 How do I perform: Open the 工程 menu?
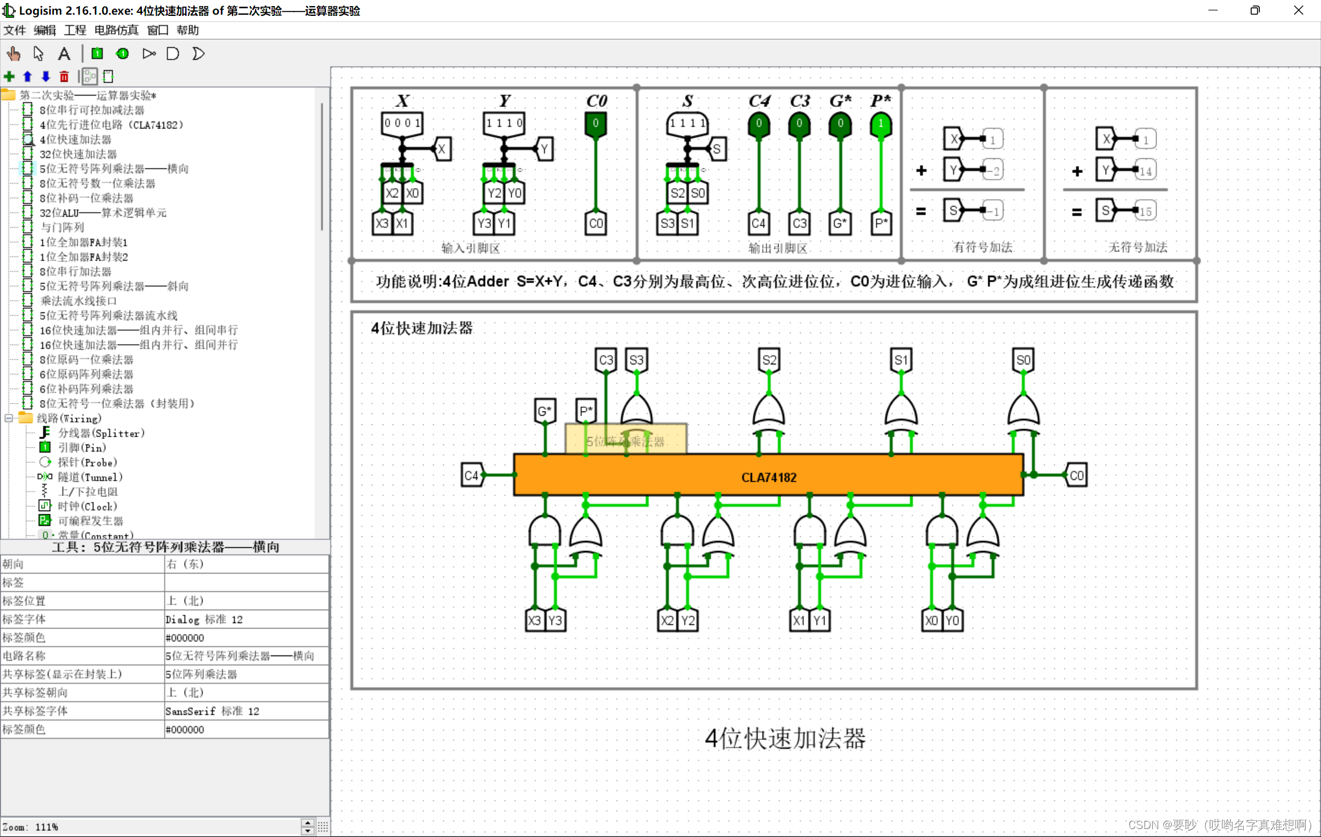(75, 30)
